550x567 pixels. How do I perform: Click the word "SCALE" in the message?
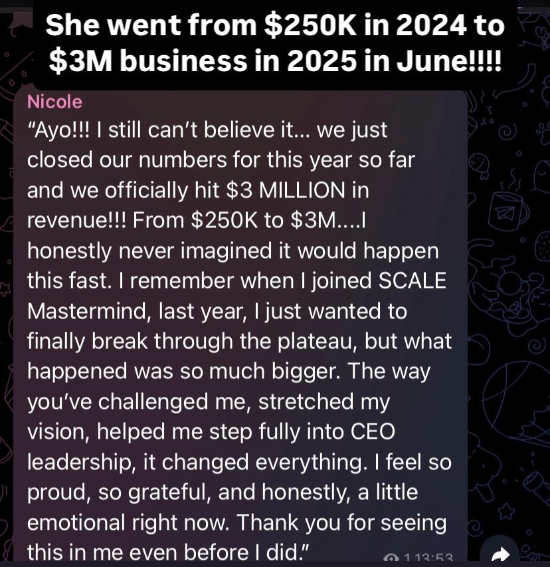(412, 281)
